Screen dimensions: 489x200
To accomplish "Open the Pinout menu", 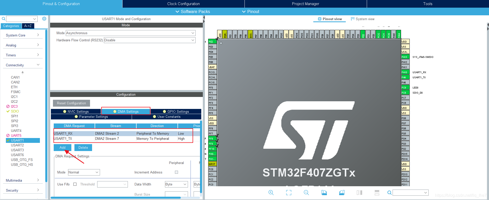I will pos(251,11).
